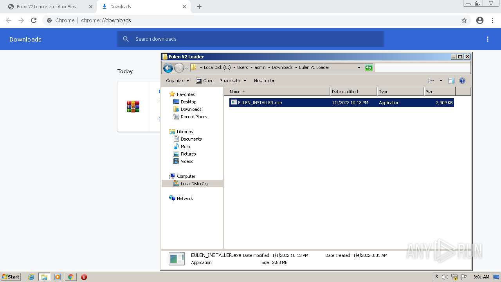Close the Downloads tab

pos(184,7)
